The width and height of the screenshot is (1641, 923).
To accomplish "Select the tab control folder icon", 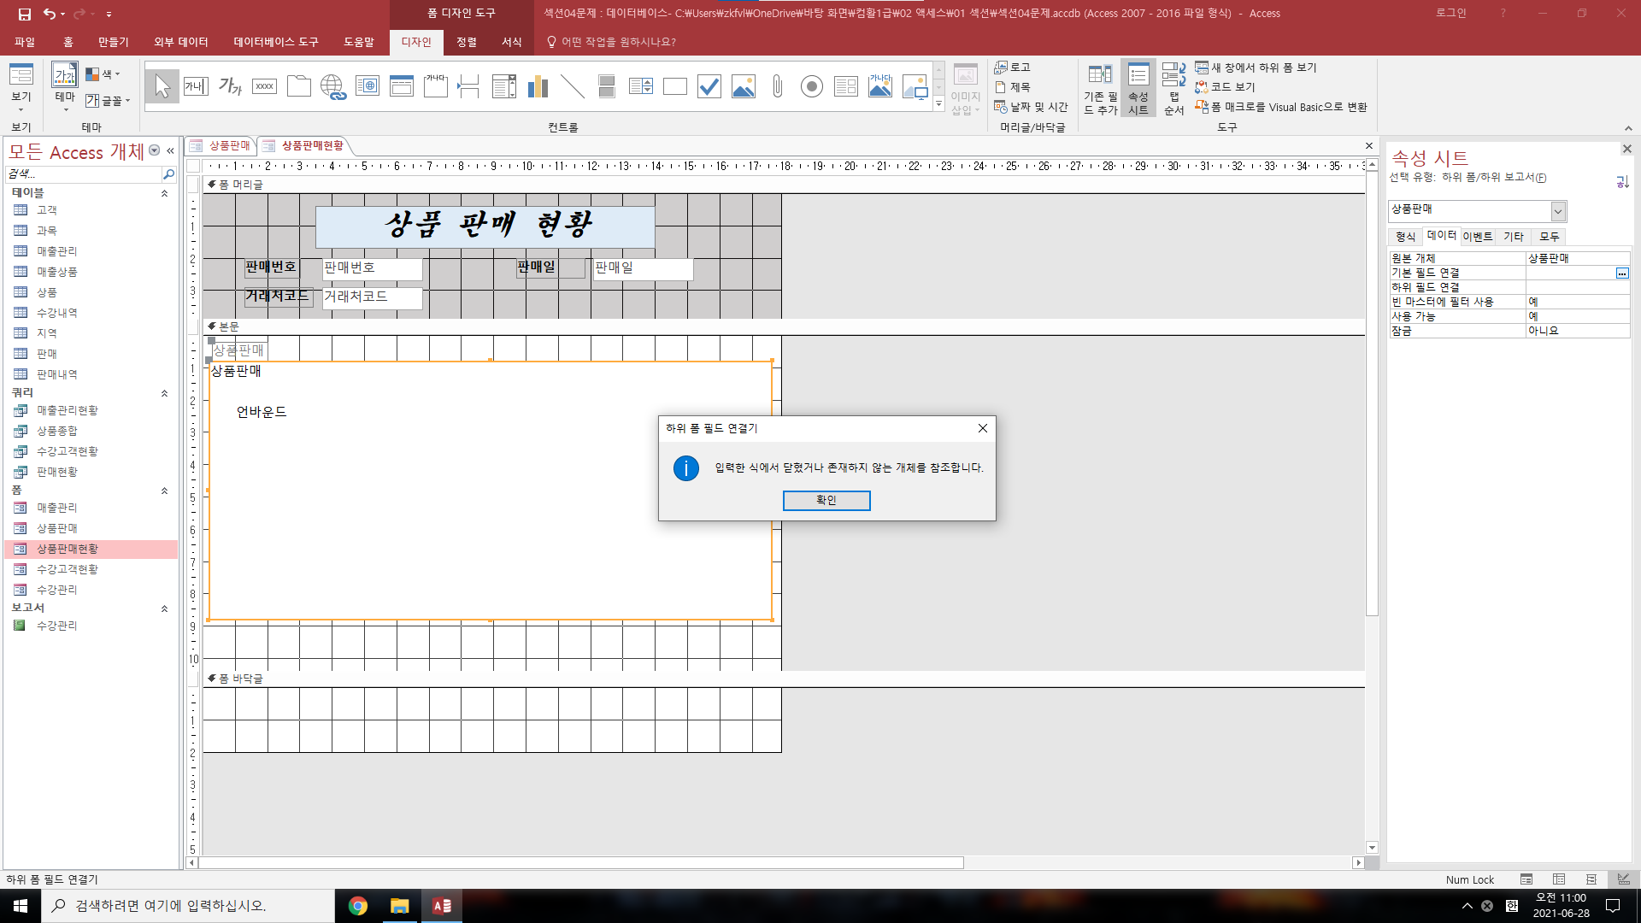I will (x=298, y=86).
